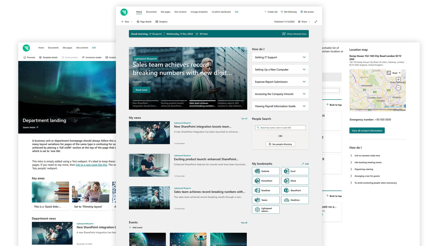Toggle full-screen view with the expand arrows
Image resolution: width=438 pixels, height=246 pixels.
316,21
